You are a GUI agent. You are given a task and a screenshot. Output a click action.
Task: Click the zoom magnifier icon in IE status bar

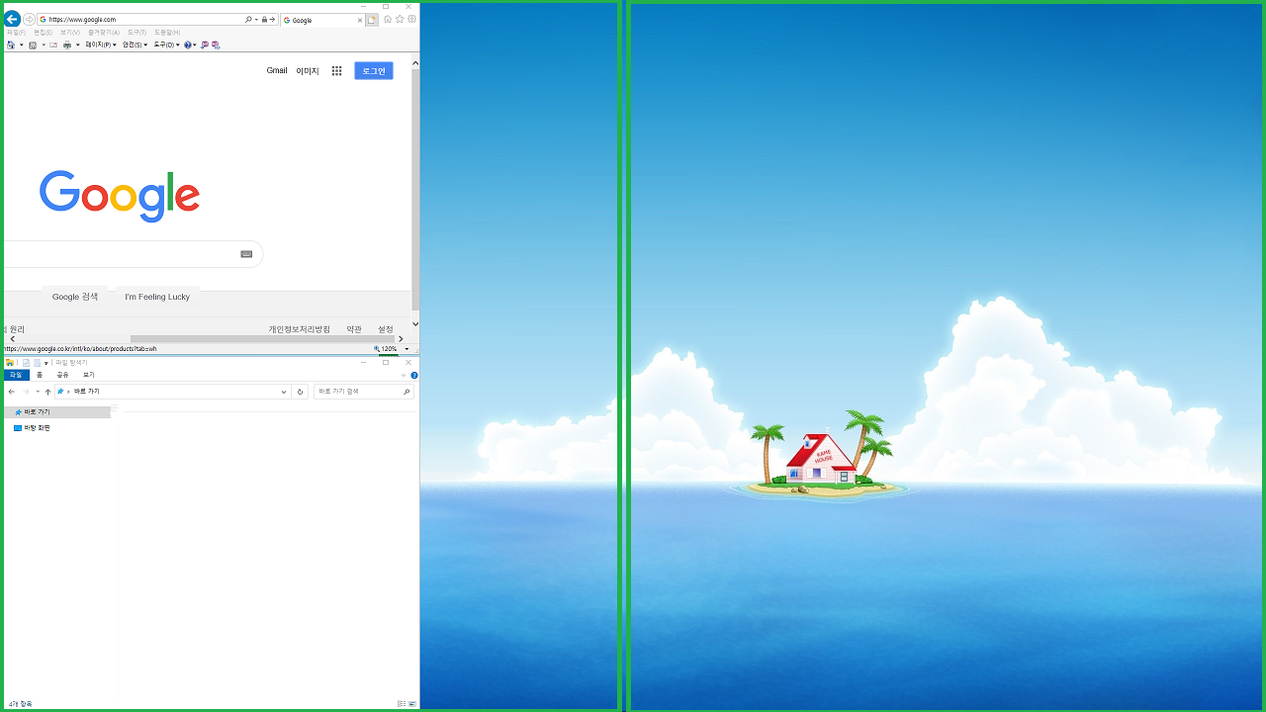[377, 349]
